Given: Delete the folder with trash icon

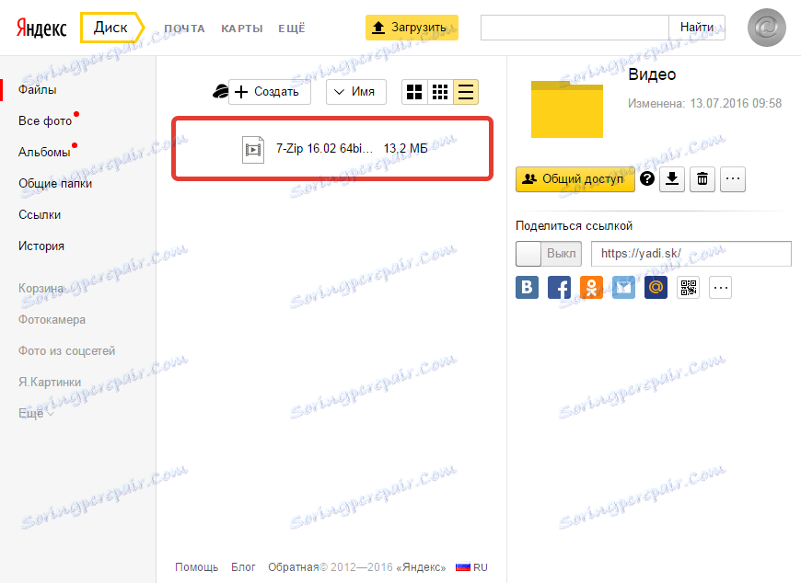Looking at the screenshot, I should pyautogui.click(x=702, y=179).
